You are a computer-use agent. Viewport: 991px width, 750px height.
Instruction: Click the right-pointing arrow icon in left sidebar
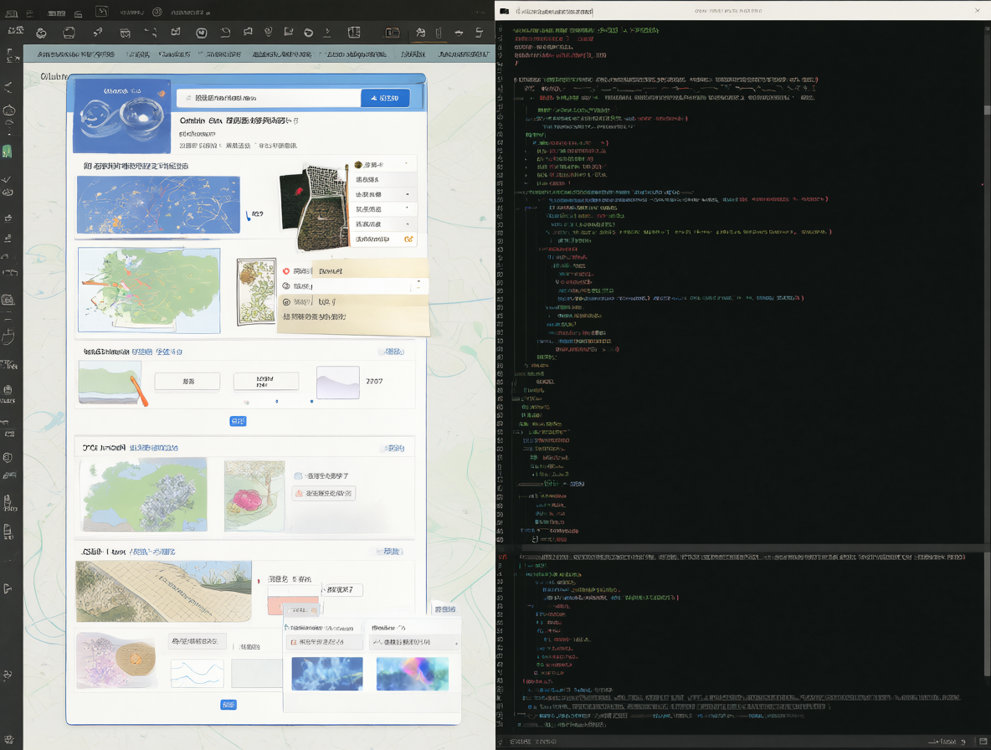(8, 589)
